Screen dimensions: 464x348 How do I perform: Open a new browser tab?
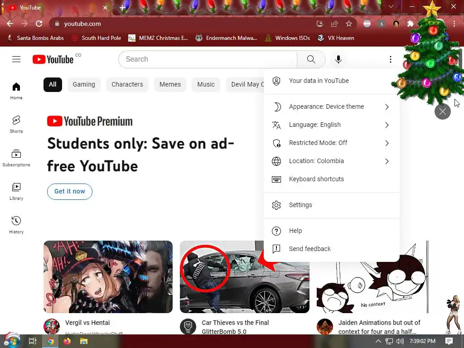(122, 8)
